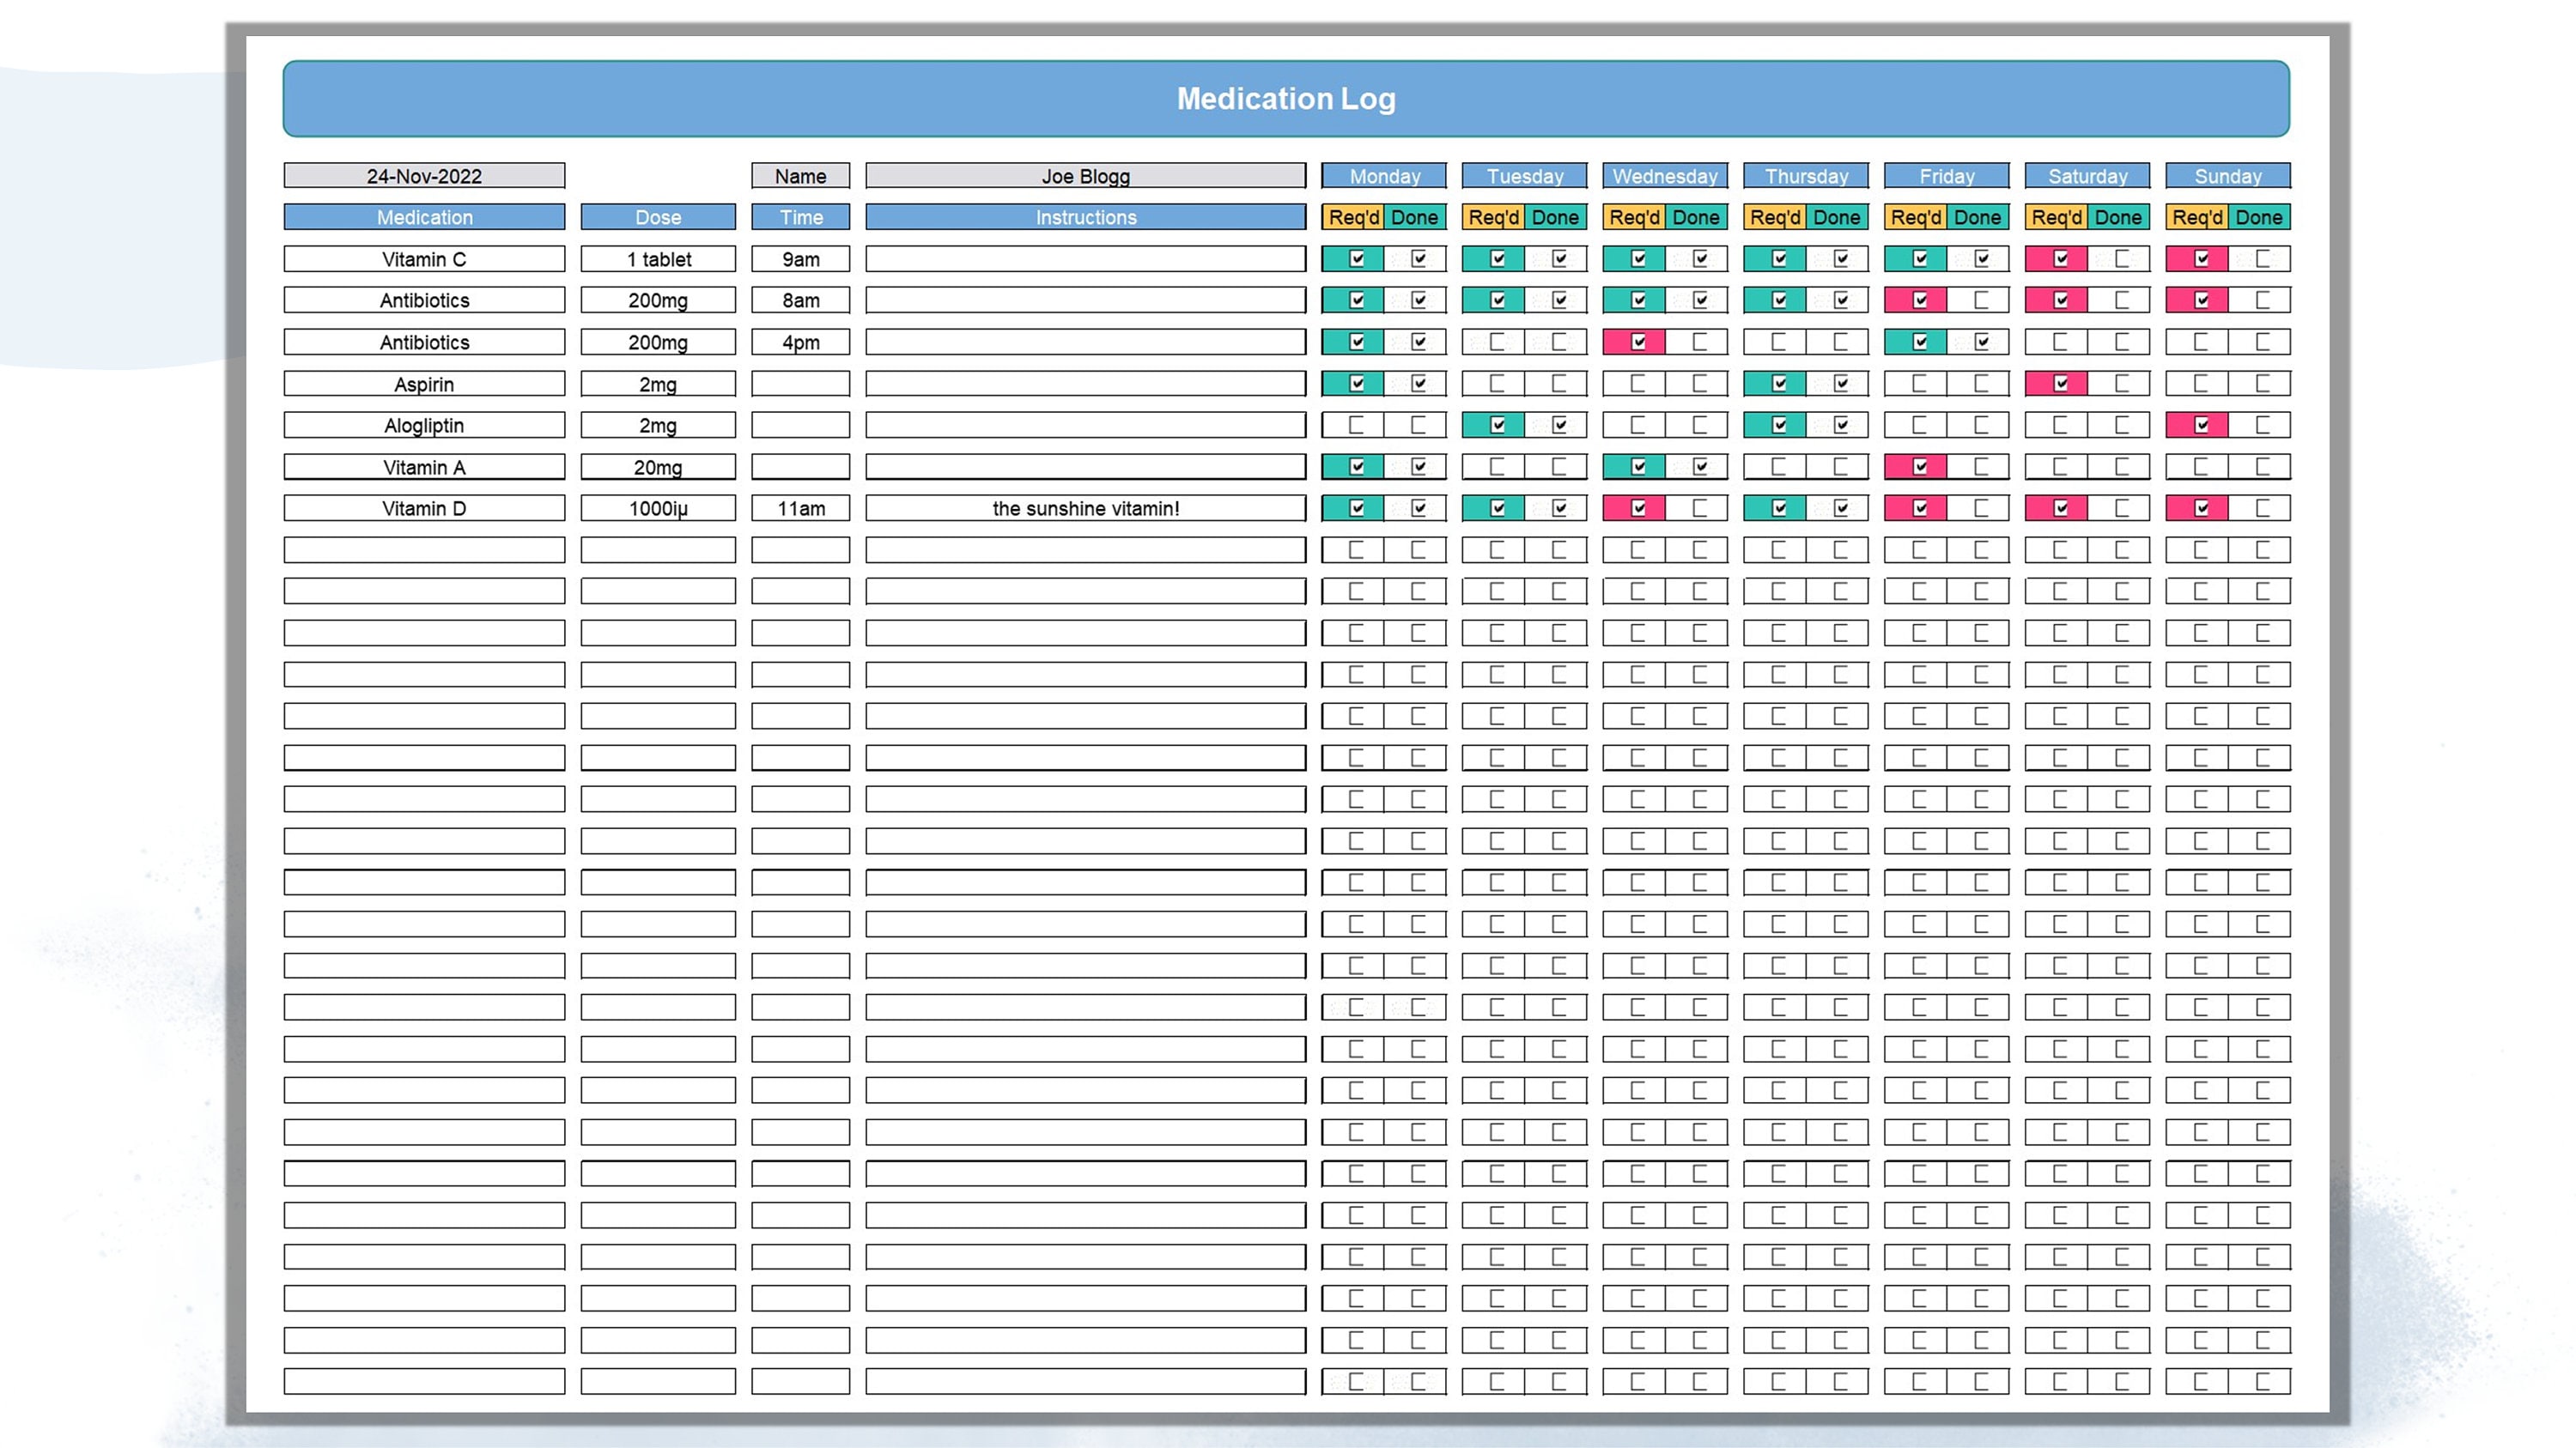
Task: Click the Medication Log title banner
Action: tap(1286, 98)
